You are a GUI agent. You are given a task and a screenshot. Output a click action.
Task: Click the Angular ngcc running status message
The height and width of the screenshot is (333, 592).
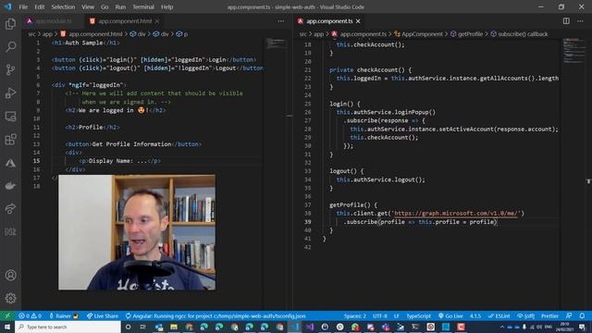(x=216, y=316)
